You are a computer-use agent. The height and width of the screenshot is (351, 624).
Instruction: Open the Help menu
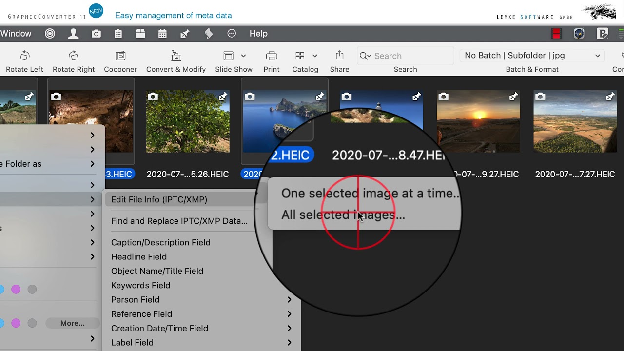[258, 34]
